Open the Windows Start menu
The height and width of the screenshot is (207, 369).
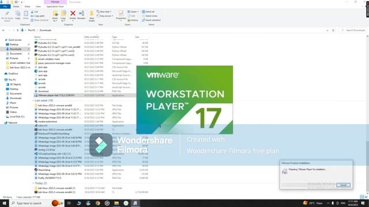tap(4, 203)
